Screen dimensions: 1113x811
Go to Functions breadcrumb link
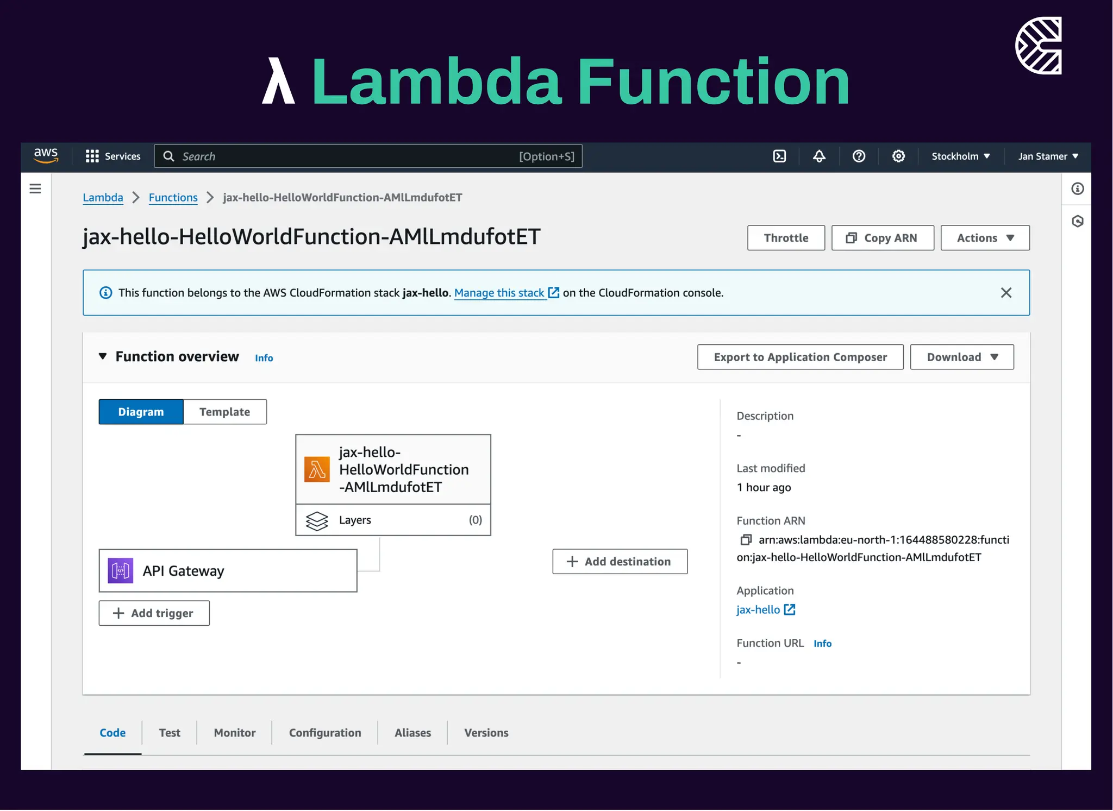tap(173, 197)
